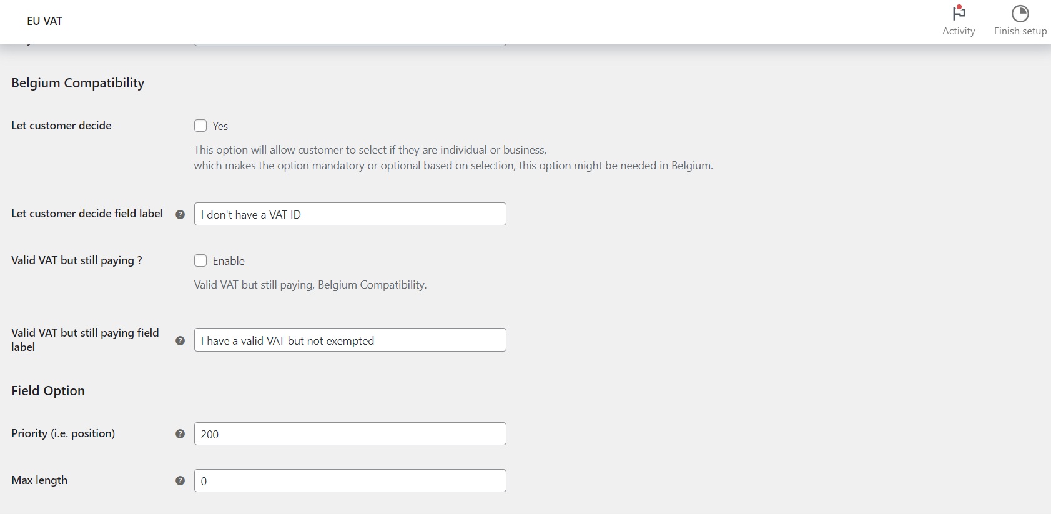
Task: Click the help icon next to Max length
Action: coord(180,480)
